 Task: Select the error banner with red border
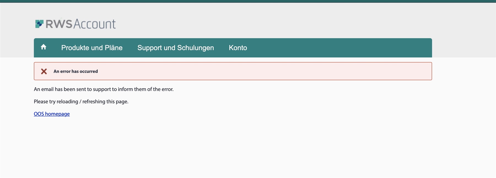click(233, 71)
